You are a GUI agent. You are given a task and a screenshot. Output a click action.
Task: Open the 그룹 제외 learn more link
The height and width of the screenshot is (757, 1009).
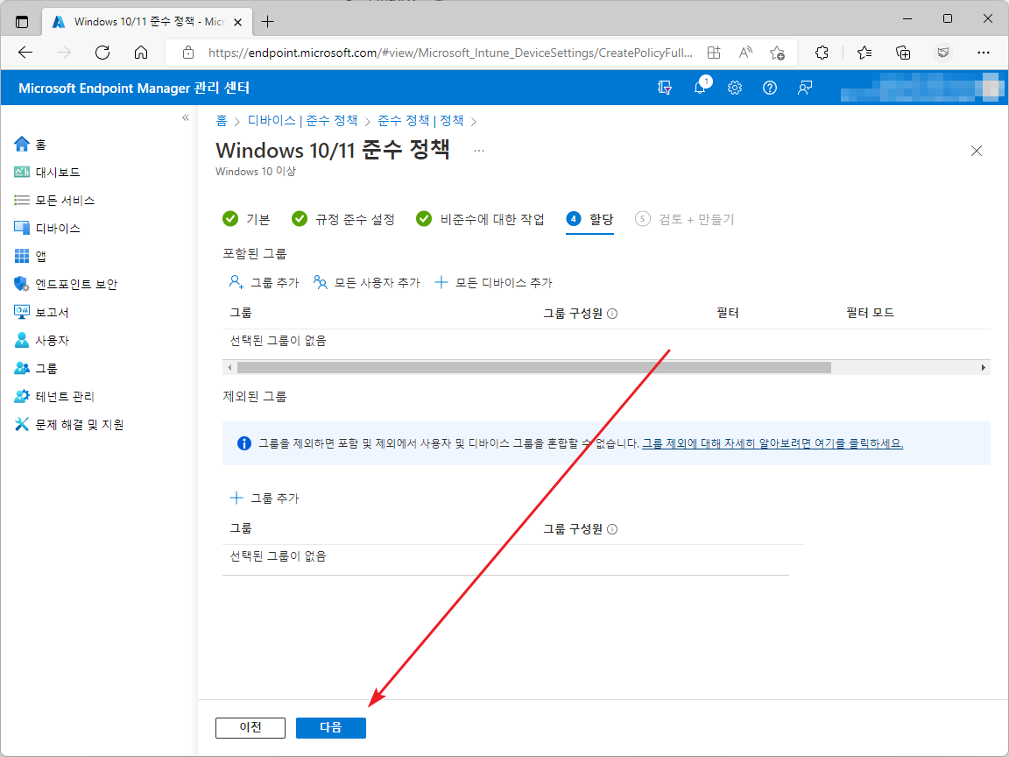pos(773,443)
